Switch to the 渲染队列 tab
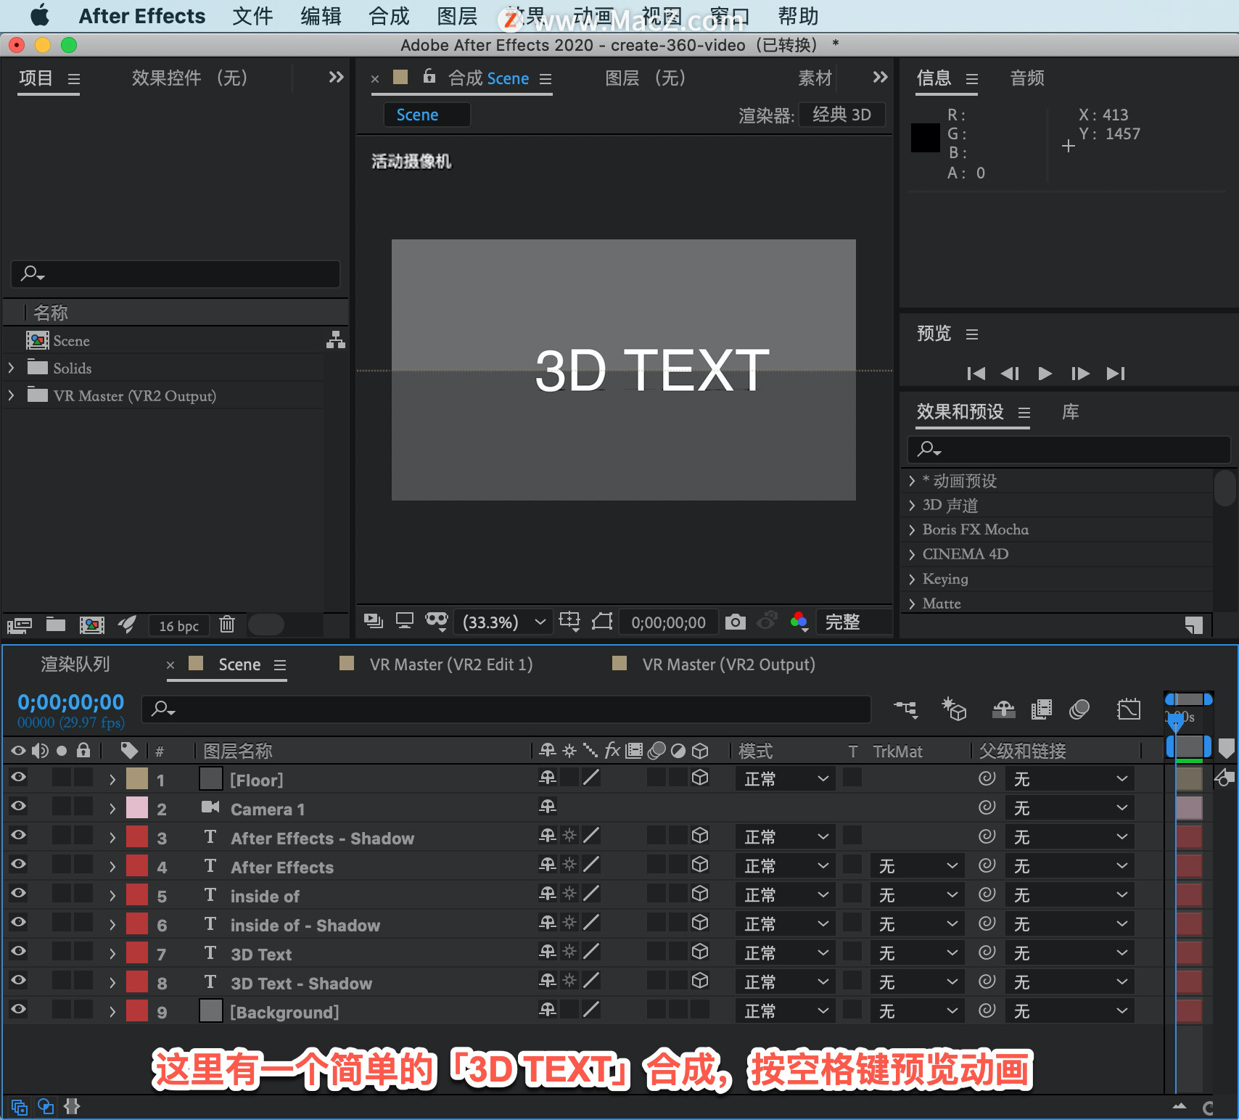 click(75, 664)
